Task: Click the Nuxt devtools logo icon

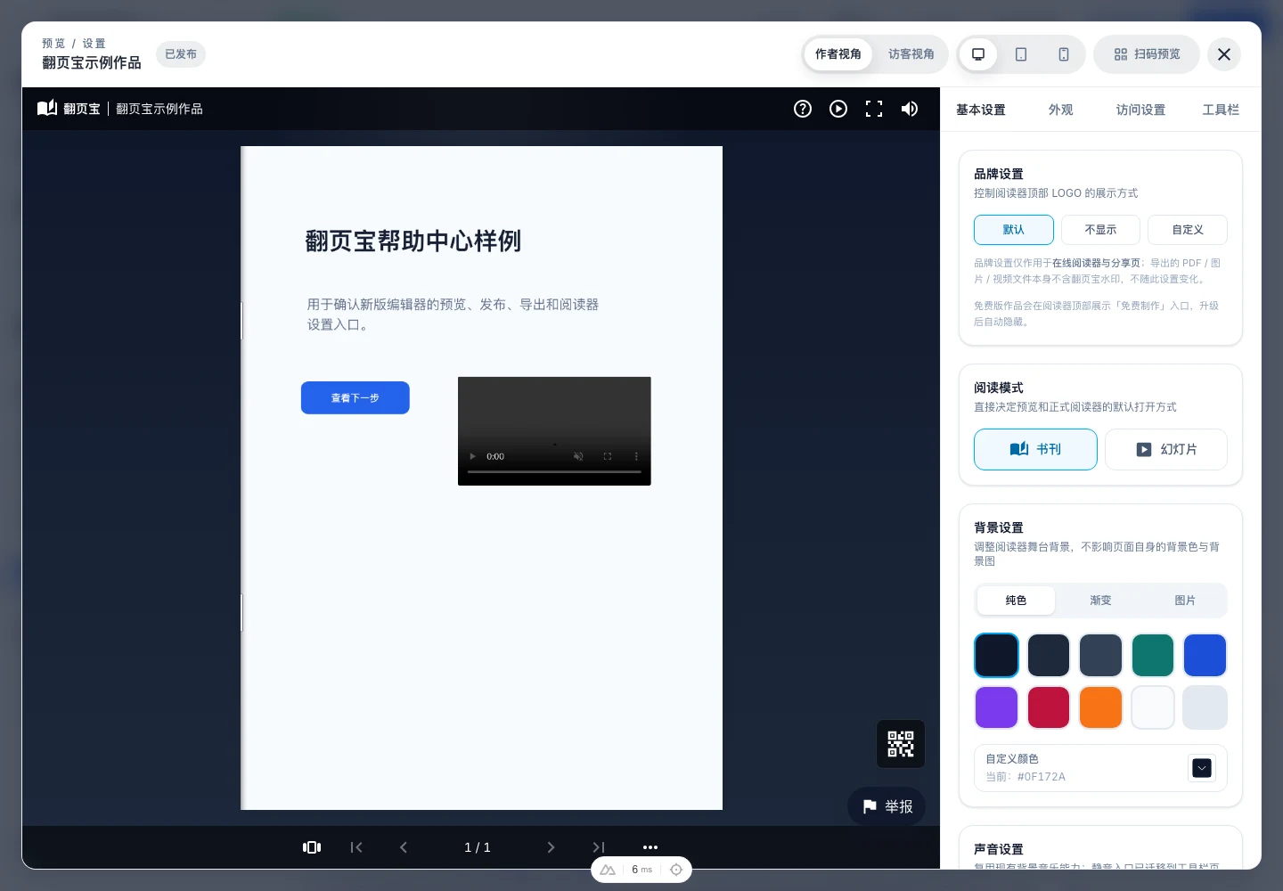Action: (608, 870)
